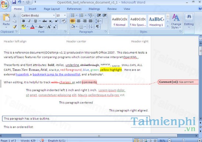Select the Format Painter brush

coord(15,27)
